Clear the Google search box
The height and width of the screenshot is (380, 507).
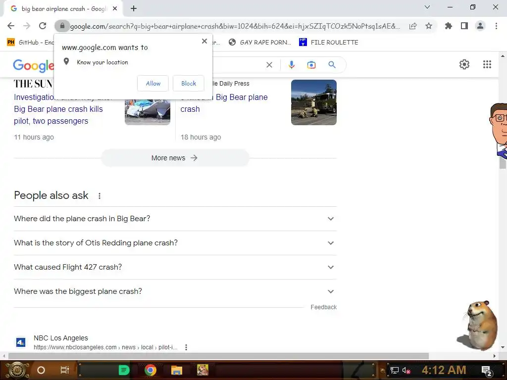[269, 65]
